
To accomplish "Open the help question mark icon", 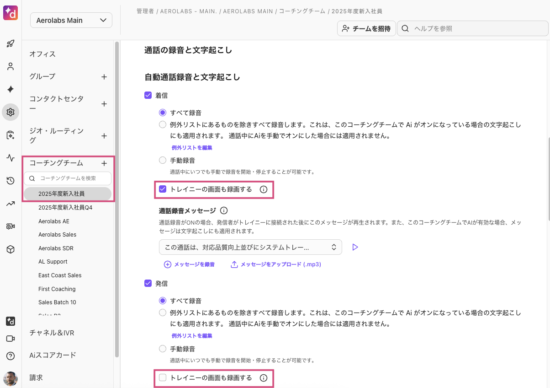I will tap(11, 356).
